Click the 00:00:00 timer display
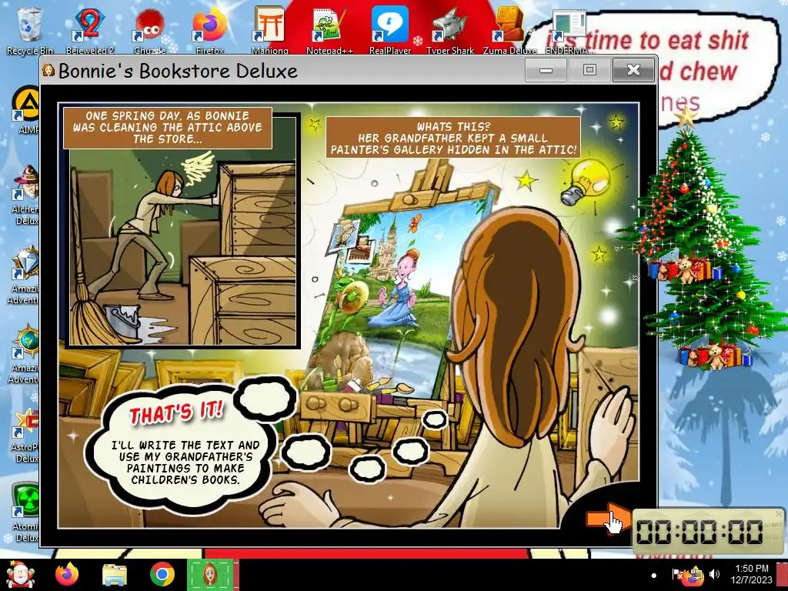This screenshot has width=788, height=591. coord(700,532)
